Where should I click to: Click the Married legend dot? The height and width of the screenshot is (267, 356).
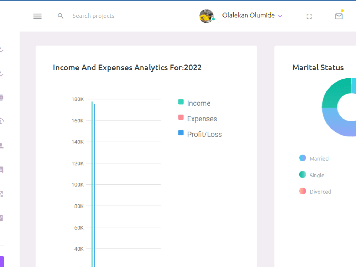coord(303,158)
